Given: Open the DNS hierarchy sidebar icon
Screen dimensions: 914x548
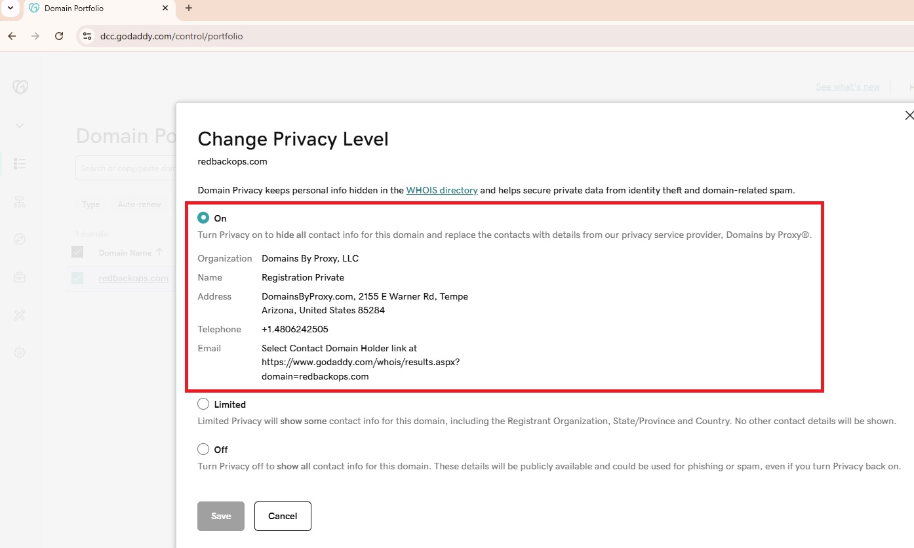Looking at the screenshot, I should click(20, 202).
